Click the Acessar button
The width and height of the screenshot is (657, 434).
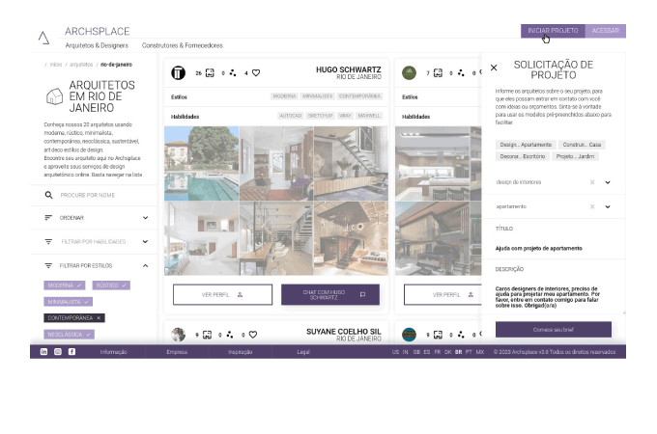pos(606,31)
